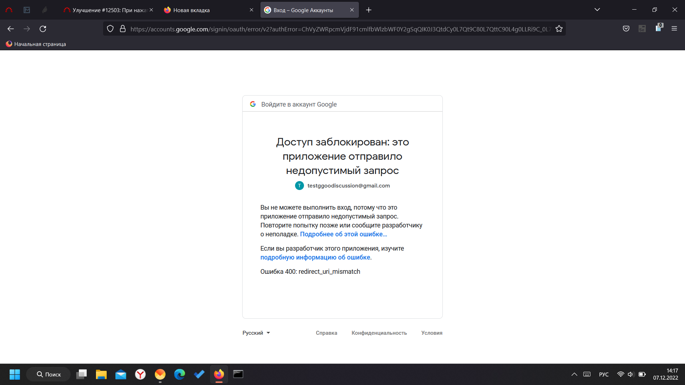
Task: Go back to the previous page
Action: pos(11,29)
